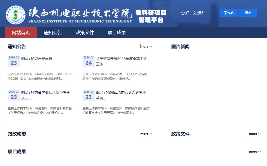Show more items in 政策文件 section
Screen dimensions: 267x166
255,134
